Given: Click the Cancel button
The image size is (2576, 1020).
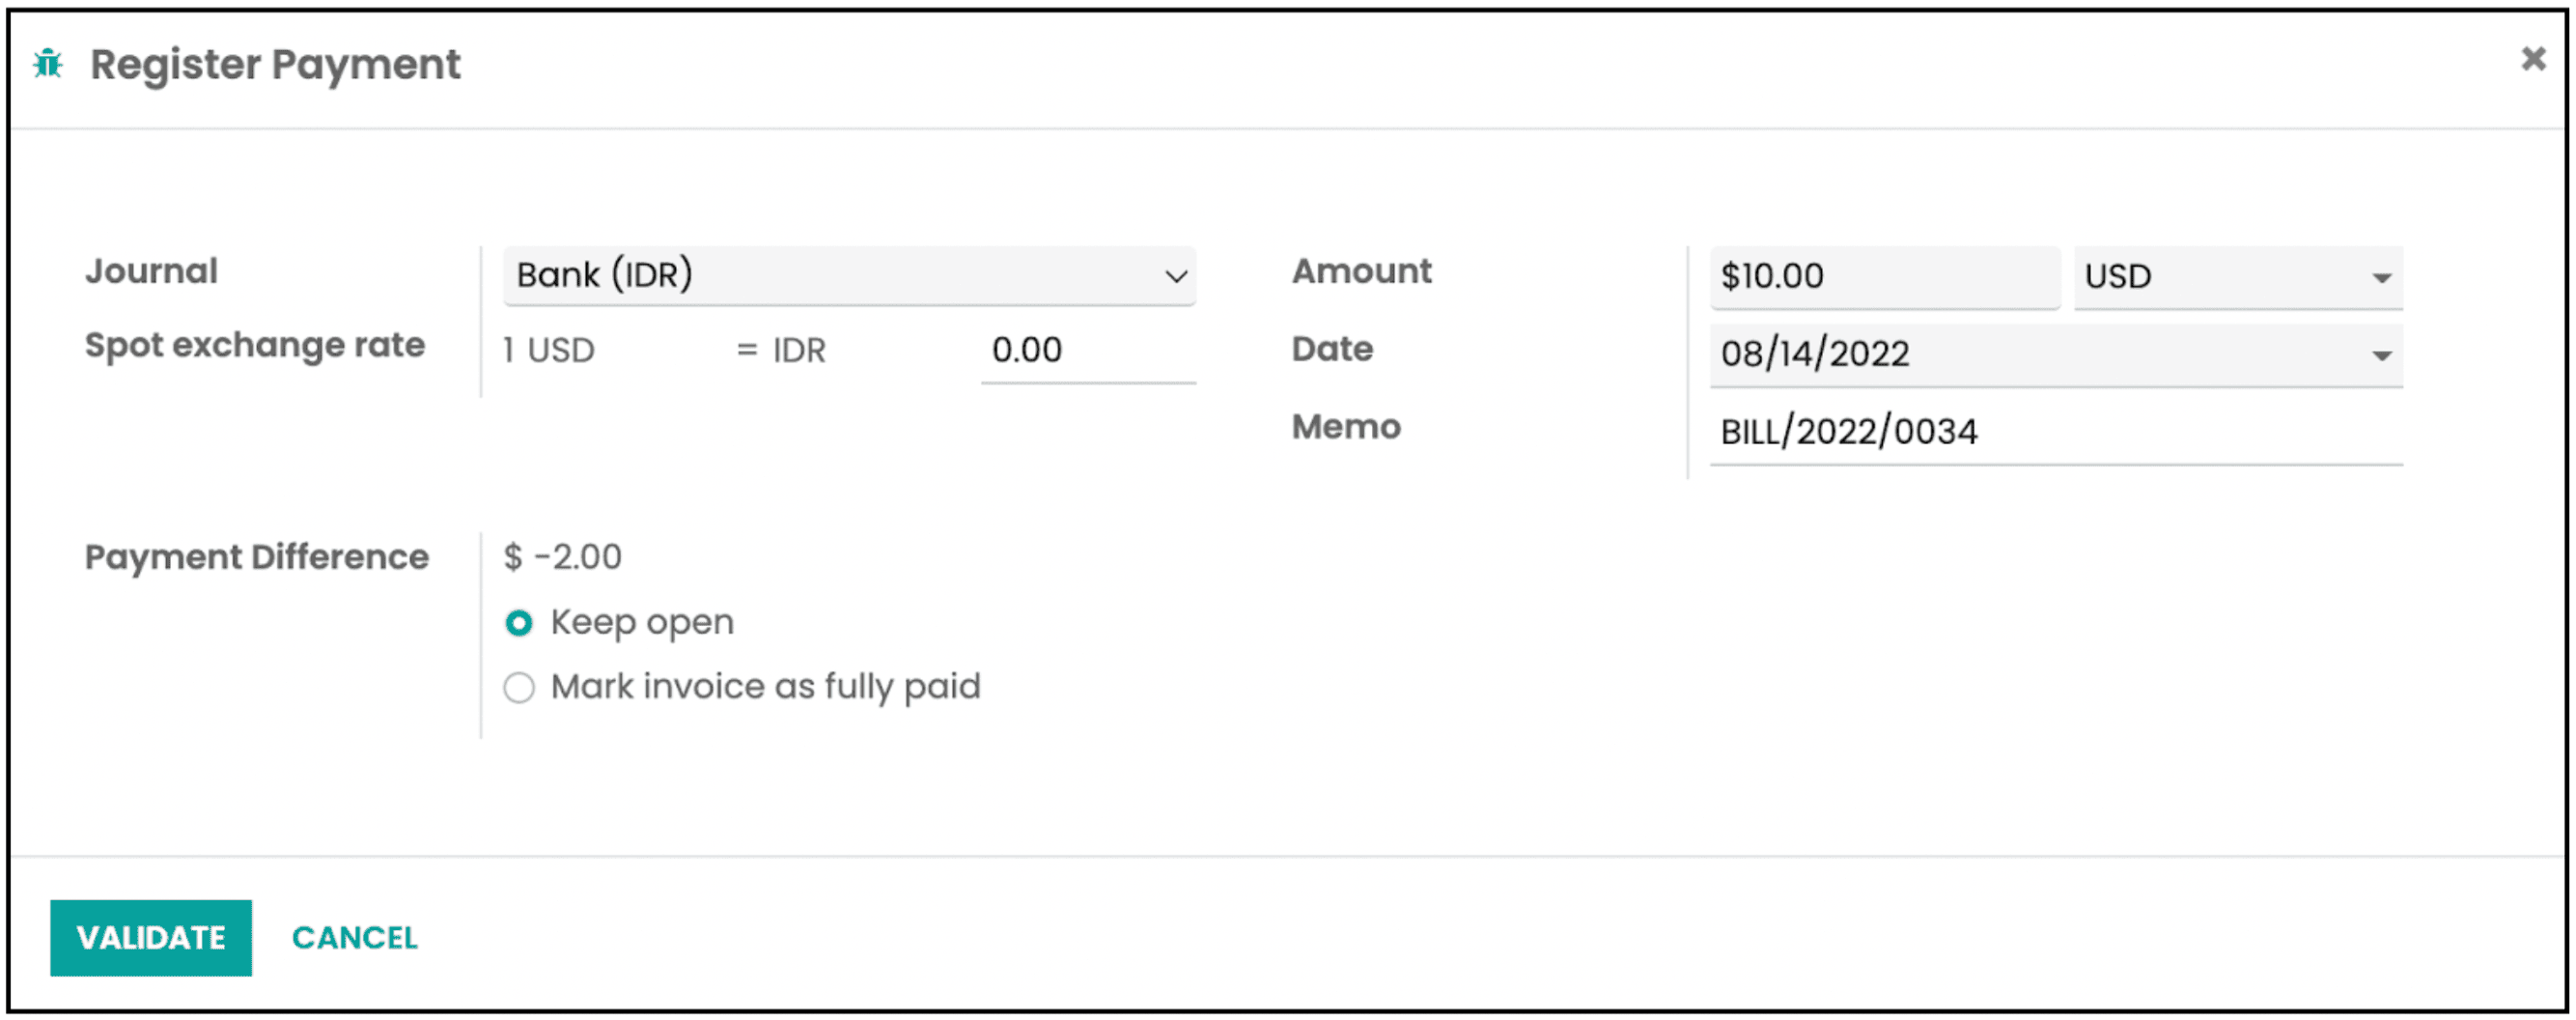Looking at the screenshot, I should 354,937.
